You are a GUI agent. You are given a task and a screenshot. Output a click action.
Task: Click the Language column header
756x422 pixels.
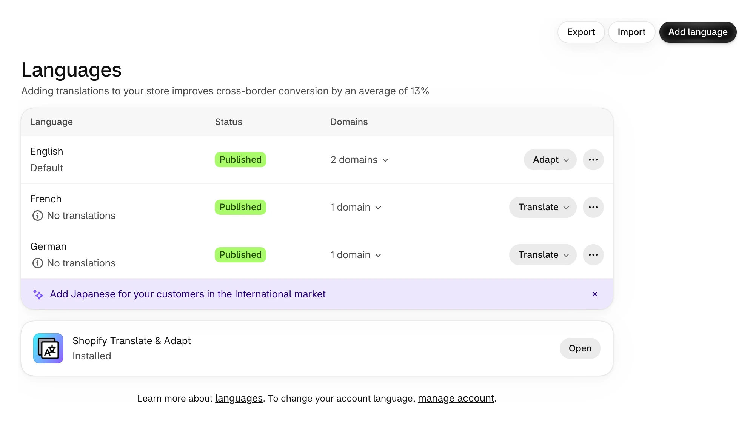click(x=51, y=122)
